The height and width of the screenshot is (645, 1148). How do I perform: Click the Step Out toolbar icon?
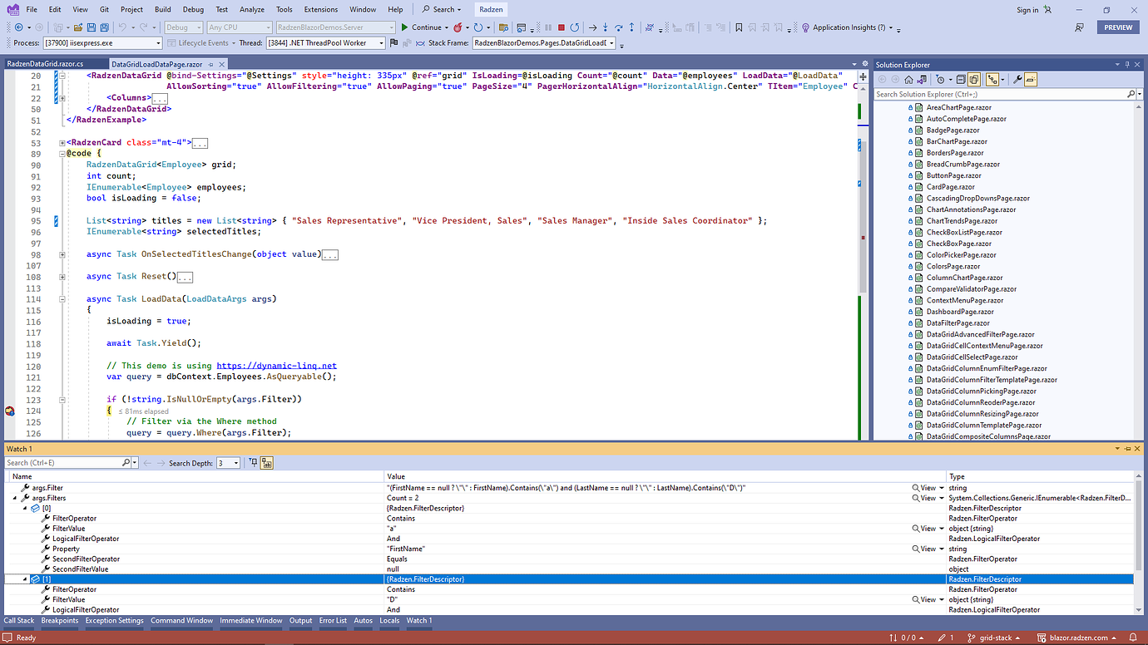[x=632, y=26]
